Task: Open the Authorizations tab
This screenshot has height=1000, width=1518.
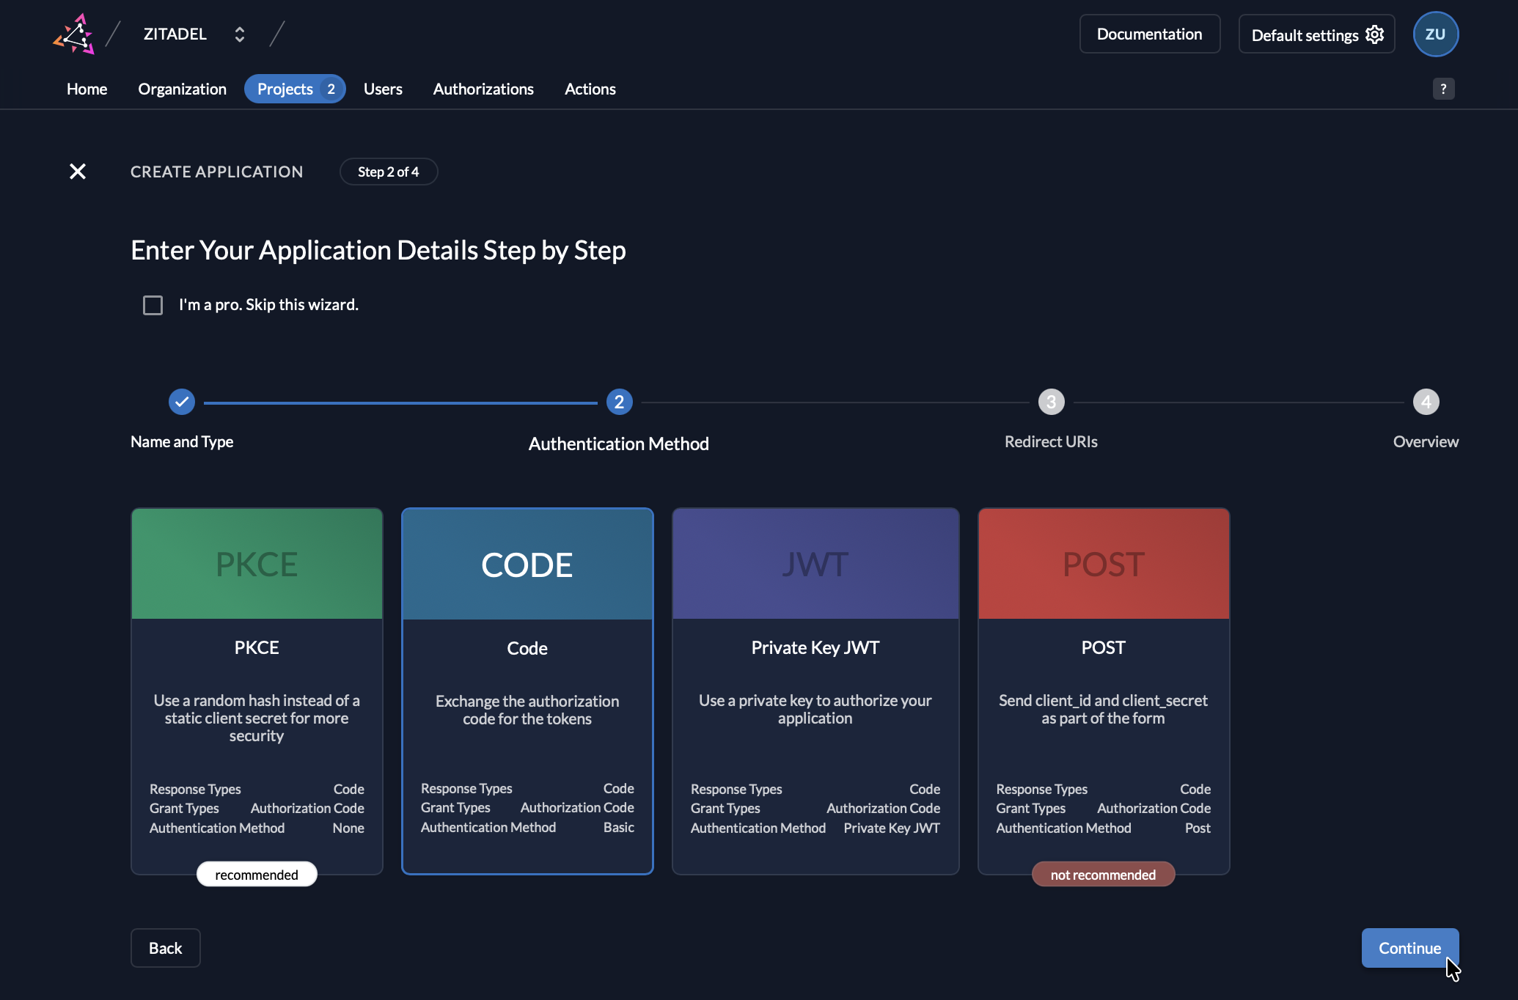Action: click(x=483, y=88)
